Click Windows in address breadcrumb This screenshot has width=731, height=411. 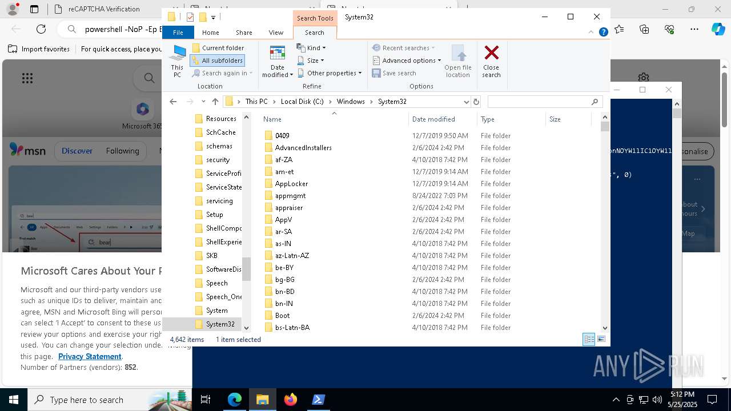(351, 102)
